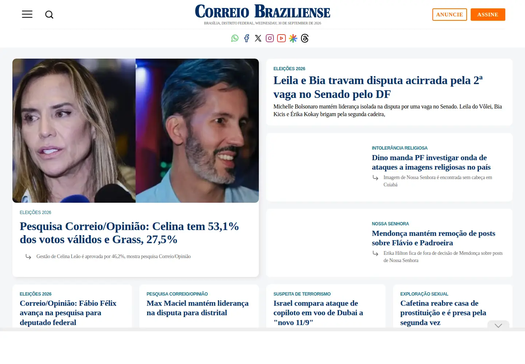The image size is (525, 364).
Task: Click the Brasília, Distrito Federal date line
Action: [x=262, y=23]
